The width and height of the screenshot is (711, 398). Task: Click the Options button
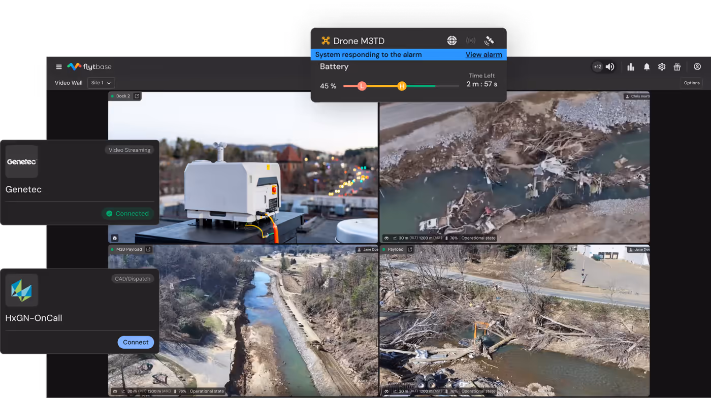(x=692, y=83)
